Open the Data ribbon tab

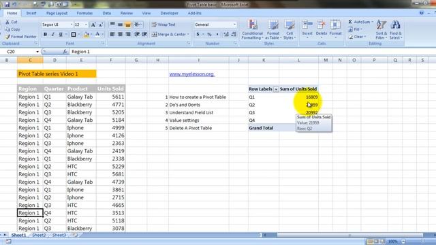pos(106,13)
